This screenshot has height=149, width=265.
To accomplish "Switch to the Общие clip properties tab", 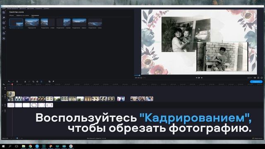I will click(12, 15).
